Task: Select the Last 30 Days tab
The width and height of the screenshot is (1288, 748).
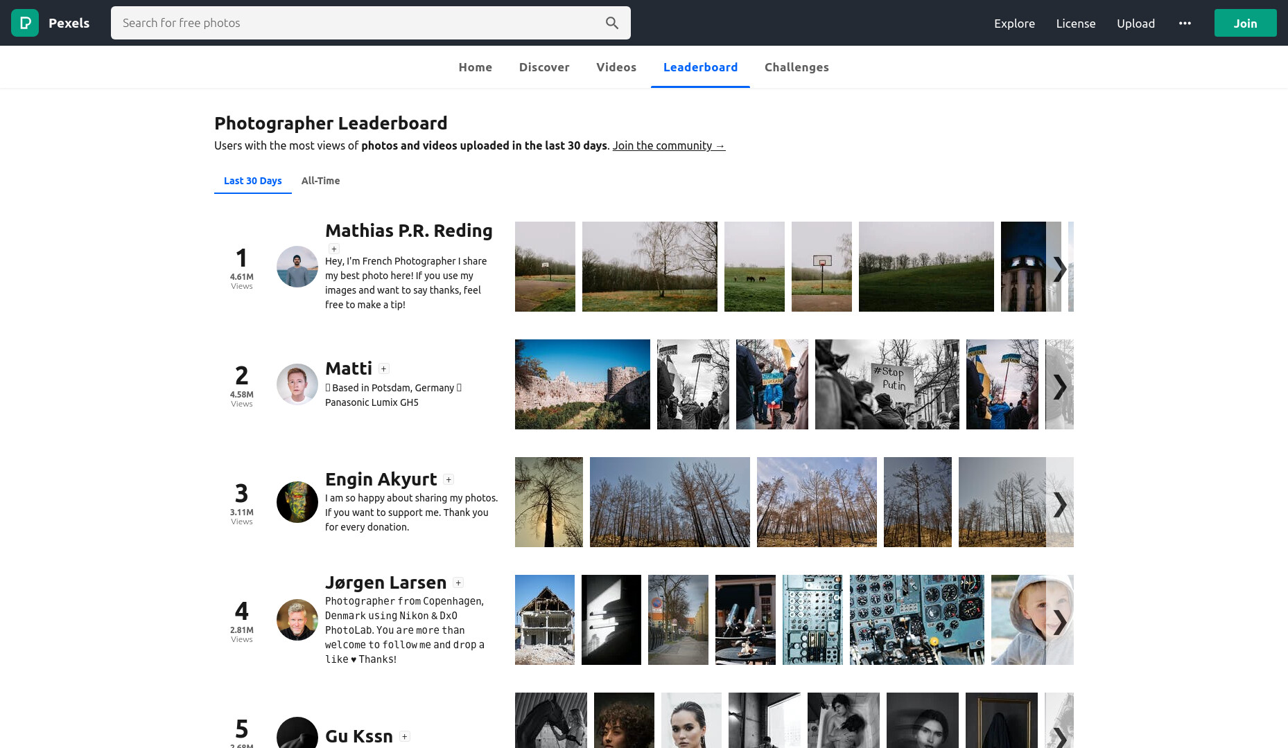Action: (253, 181)
